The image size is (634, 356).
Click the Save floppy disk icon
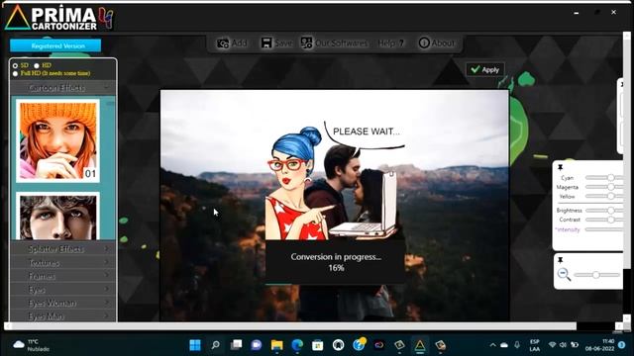tap(266, 43)
